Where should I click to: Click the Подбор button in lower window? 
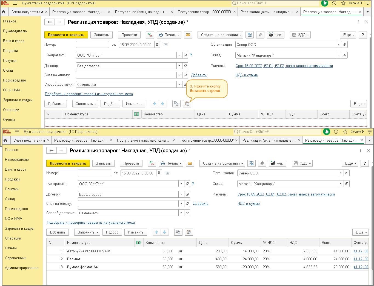pos(112,232)
